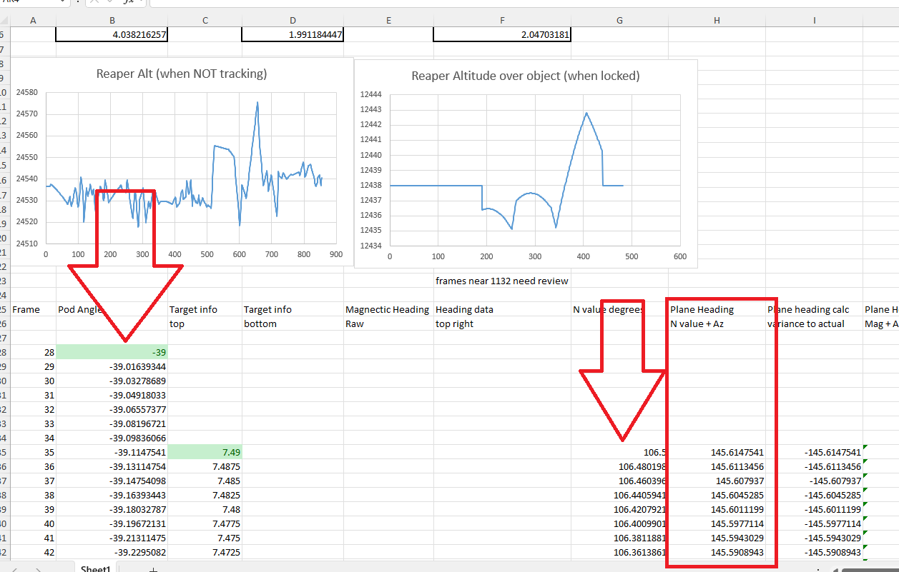The image size is (899, 572).
Task: Select the Plane Heading header cell
Action: pyautogui.click(x=717, y=309)
